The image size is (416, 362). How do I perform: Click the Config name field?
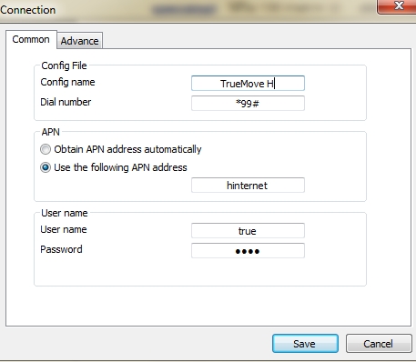248,83
